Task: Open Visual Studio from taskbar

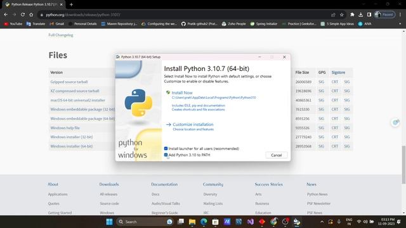Action: (250, 222)
